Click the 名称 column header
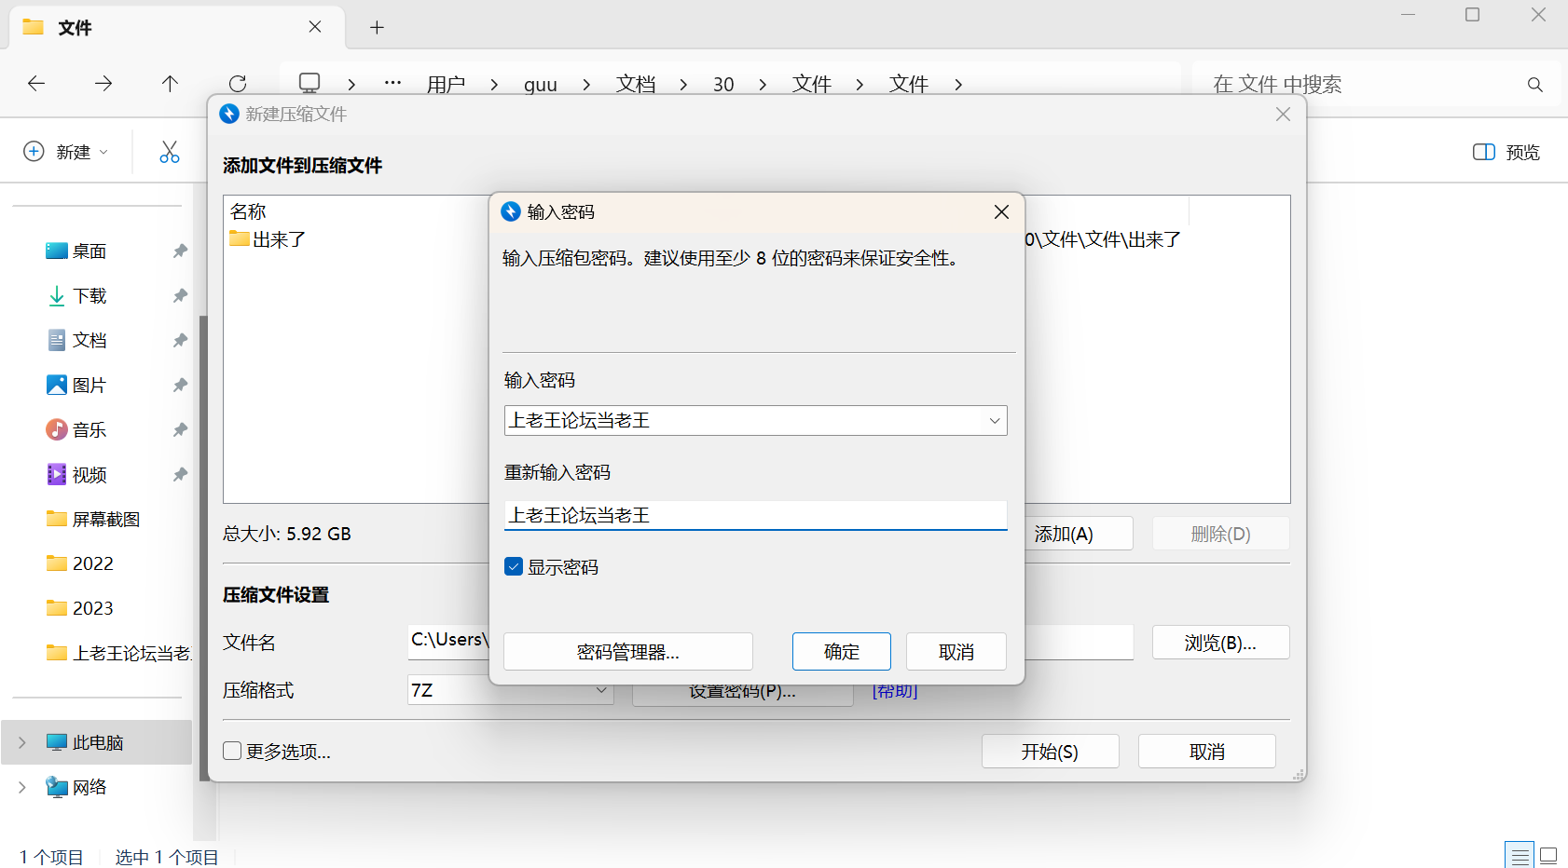This screenshot has height=868, width=1568. [249, 211]
